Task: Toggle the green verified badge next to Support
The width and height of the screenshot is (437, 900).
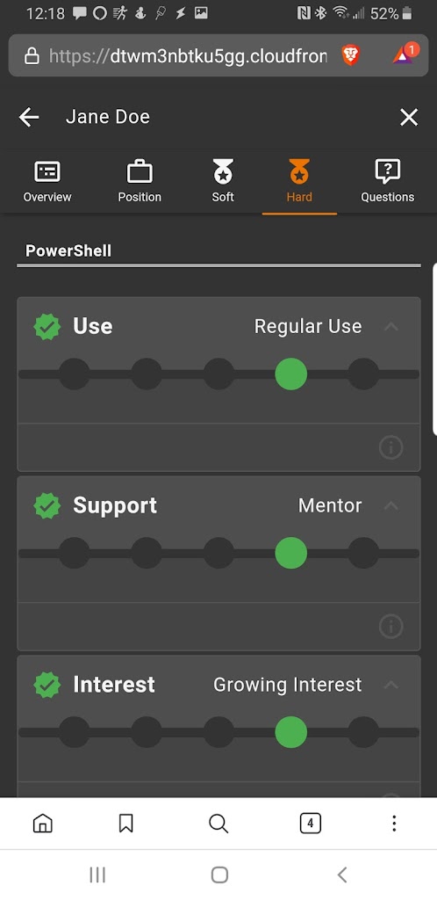Action: (47, 505)
